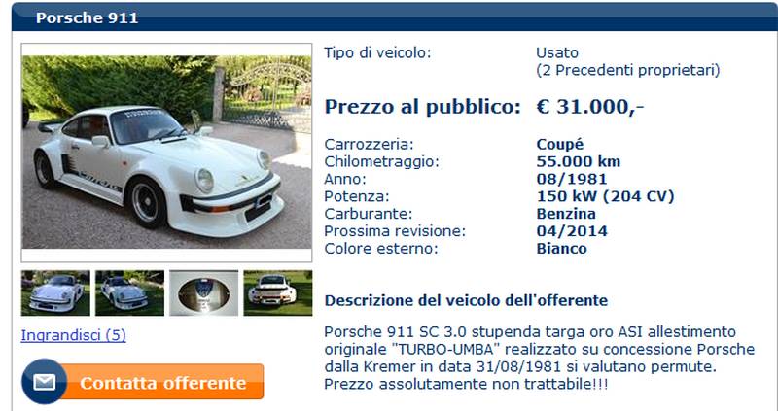View the rear-view Porsche thumbnail

point(278,293)
